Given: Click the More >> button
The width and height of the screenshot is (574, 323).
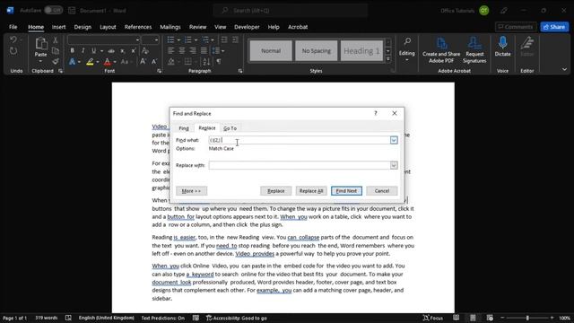Looking at the screenshot, I should click(x=191, y=191).
